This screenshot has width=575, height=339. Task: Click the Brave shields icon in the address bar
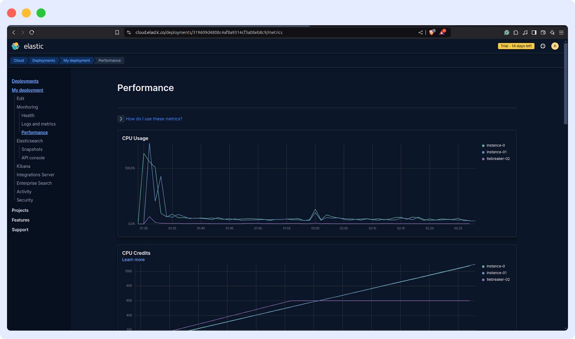pyautogui.click(x=431, y=32)
